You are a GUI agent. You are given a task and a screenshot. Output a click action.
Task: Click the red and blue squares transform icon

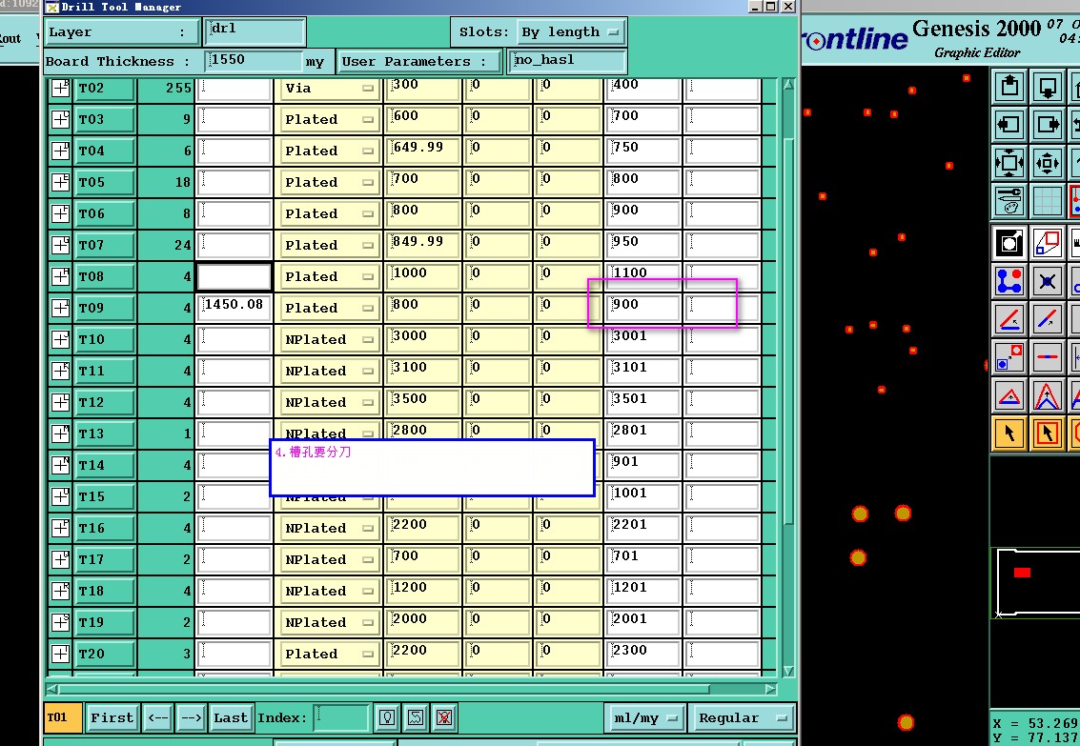pos(1048,243)
